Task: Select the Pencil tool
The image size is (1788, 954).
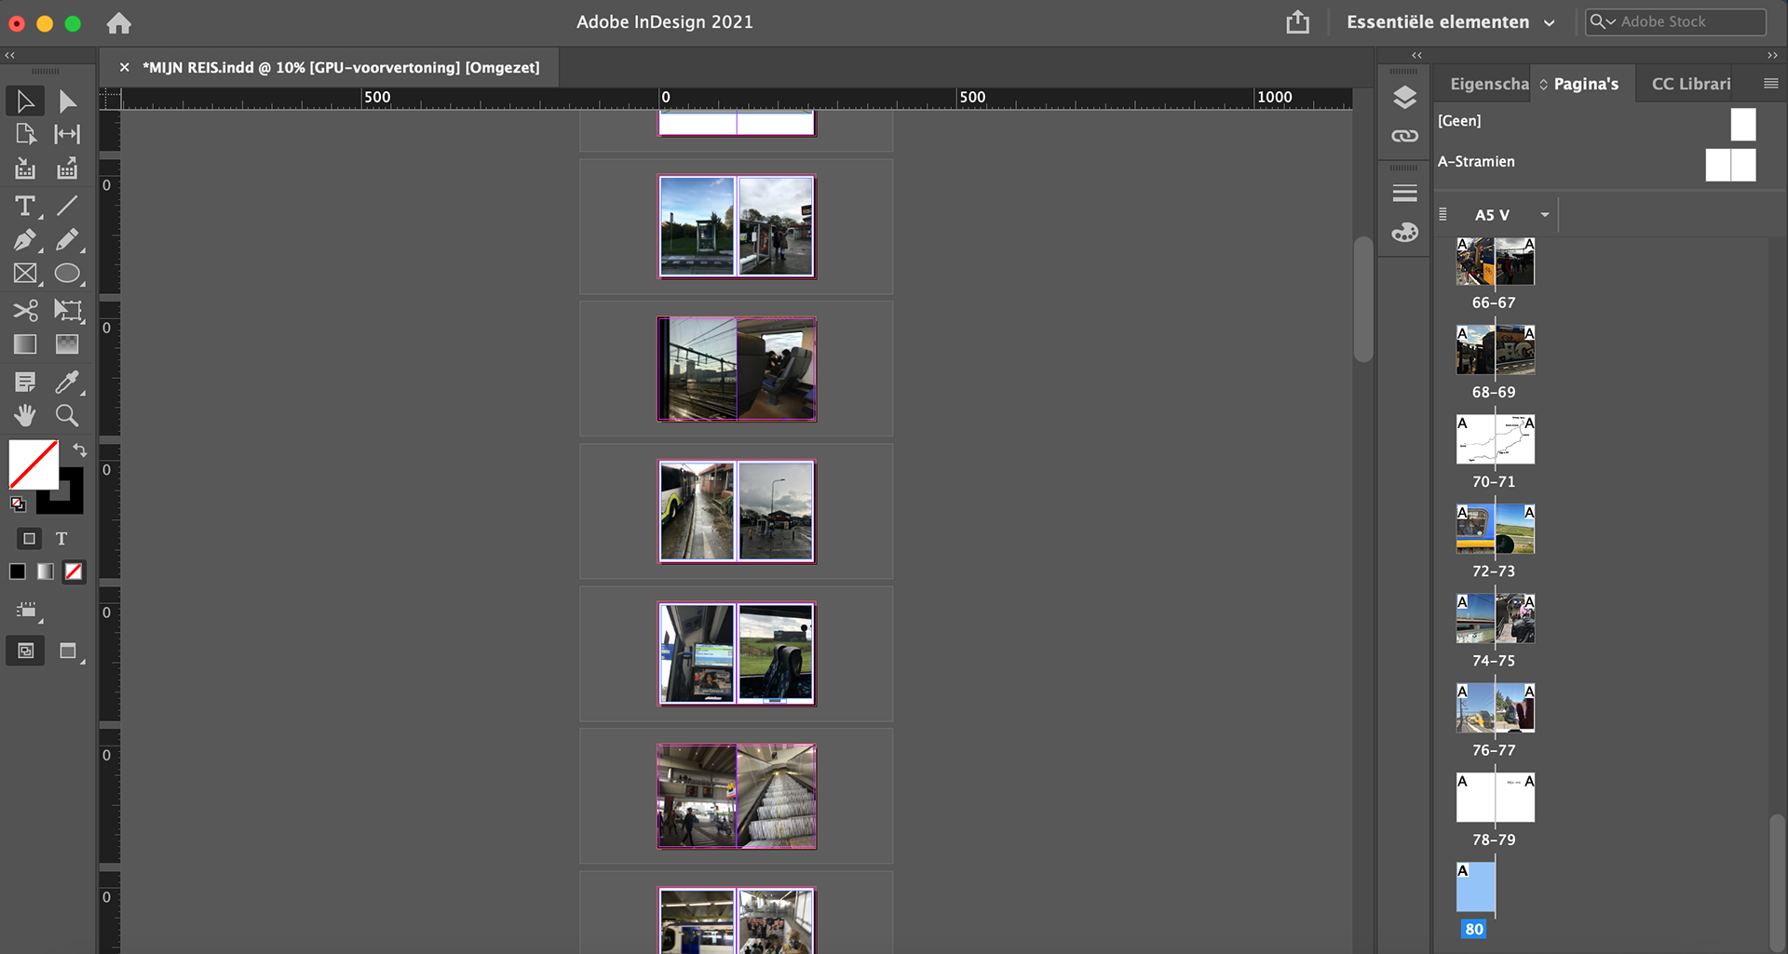Action: pos(67,240)
